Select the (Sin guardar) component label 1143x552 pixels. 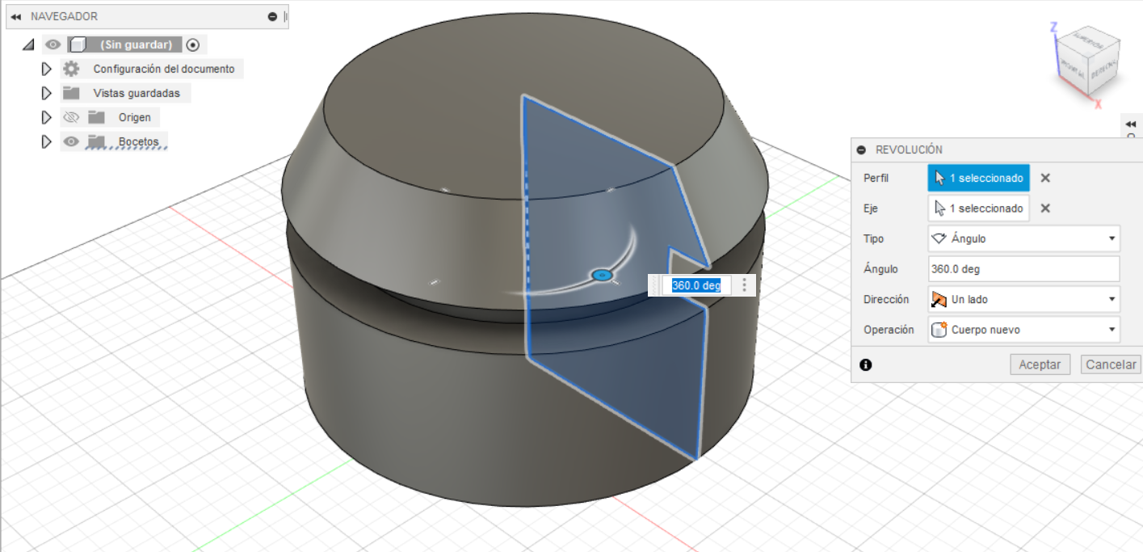137,44
